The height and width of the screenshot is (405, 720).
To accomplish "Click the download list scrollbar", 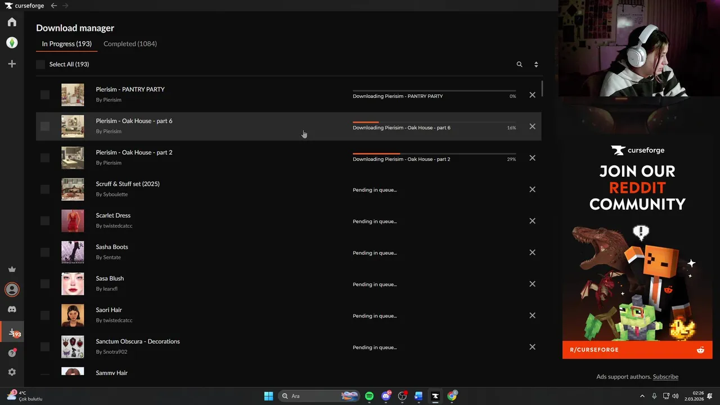I will coord(542,89).
